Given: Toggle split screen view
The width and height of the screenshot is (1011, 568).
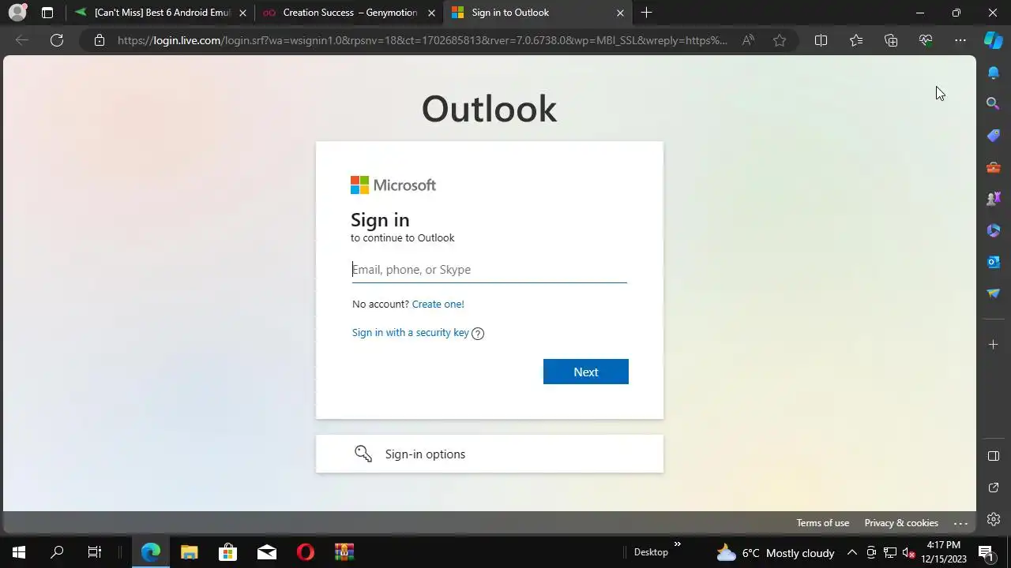Looking at the screenshot, I should 821,40.
